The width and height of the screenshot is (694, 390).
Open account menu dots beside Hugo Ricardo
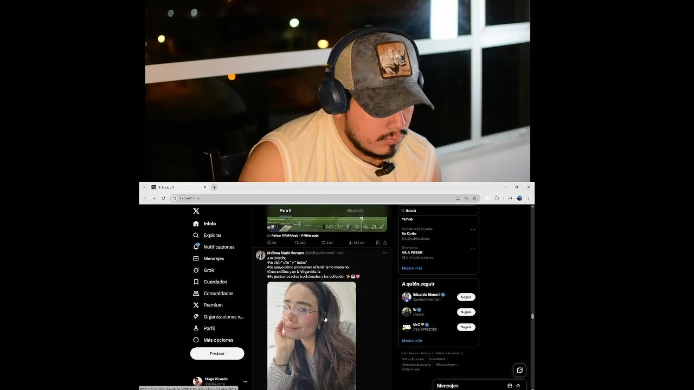pyautogui.click(x=245, y=381)
